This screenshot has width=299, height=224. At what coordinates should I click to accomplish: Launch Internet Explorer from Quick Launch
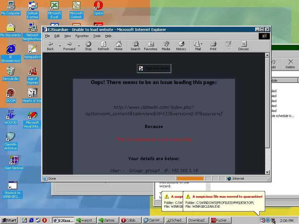coord(31,220)
